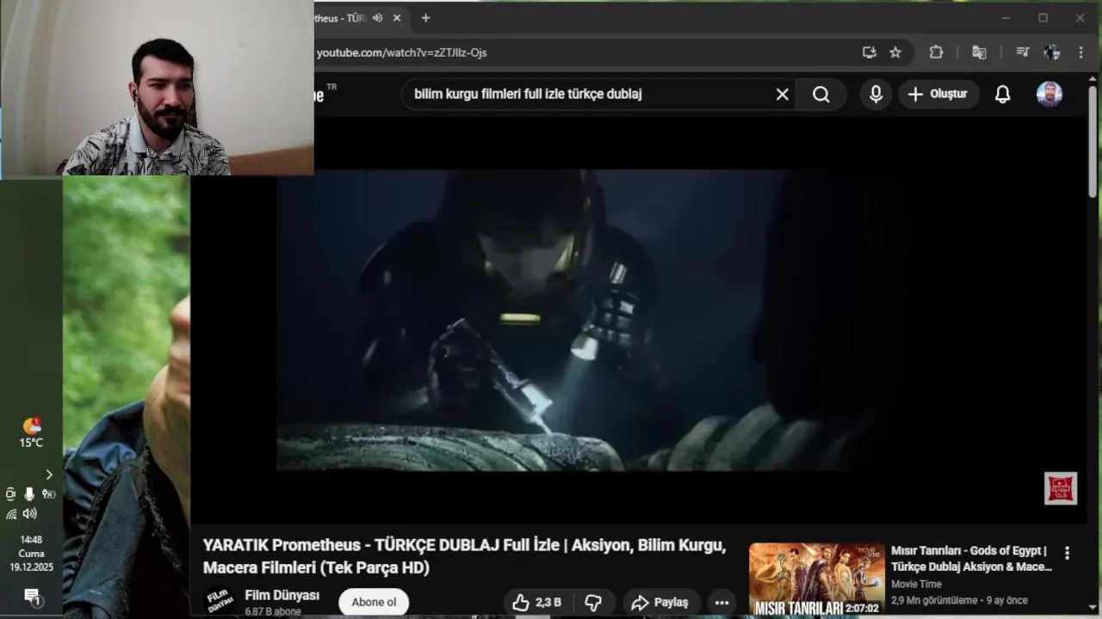Open the Chrome extensions puzzle icon

point(936,52)
